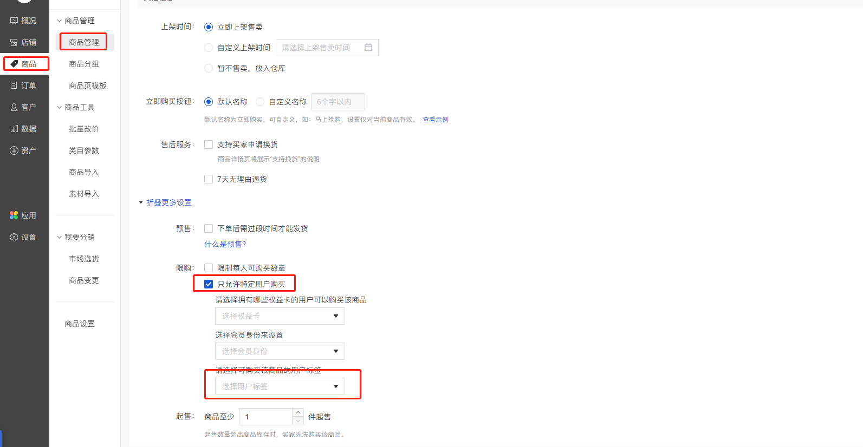This screenshot has height=447, width=863.
Task: Click the 起售 quantity input showing 1
Action: tap(265, 417)
